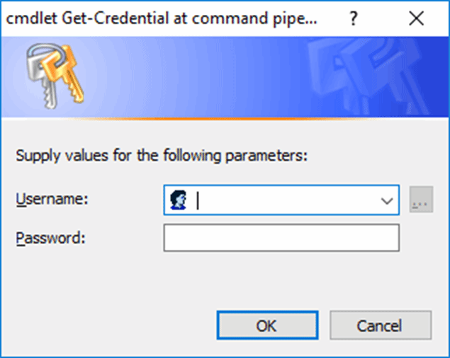
Task: Click inside the Password input box
Action: [281, 238]
